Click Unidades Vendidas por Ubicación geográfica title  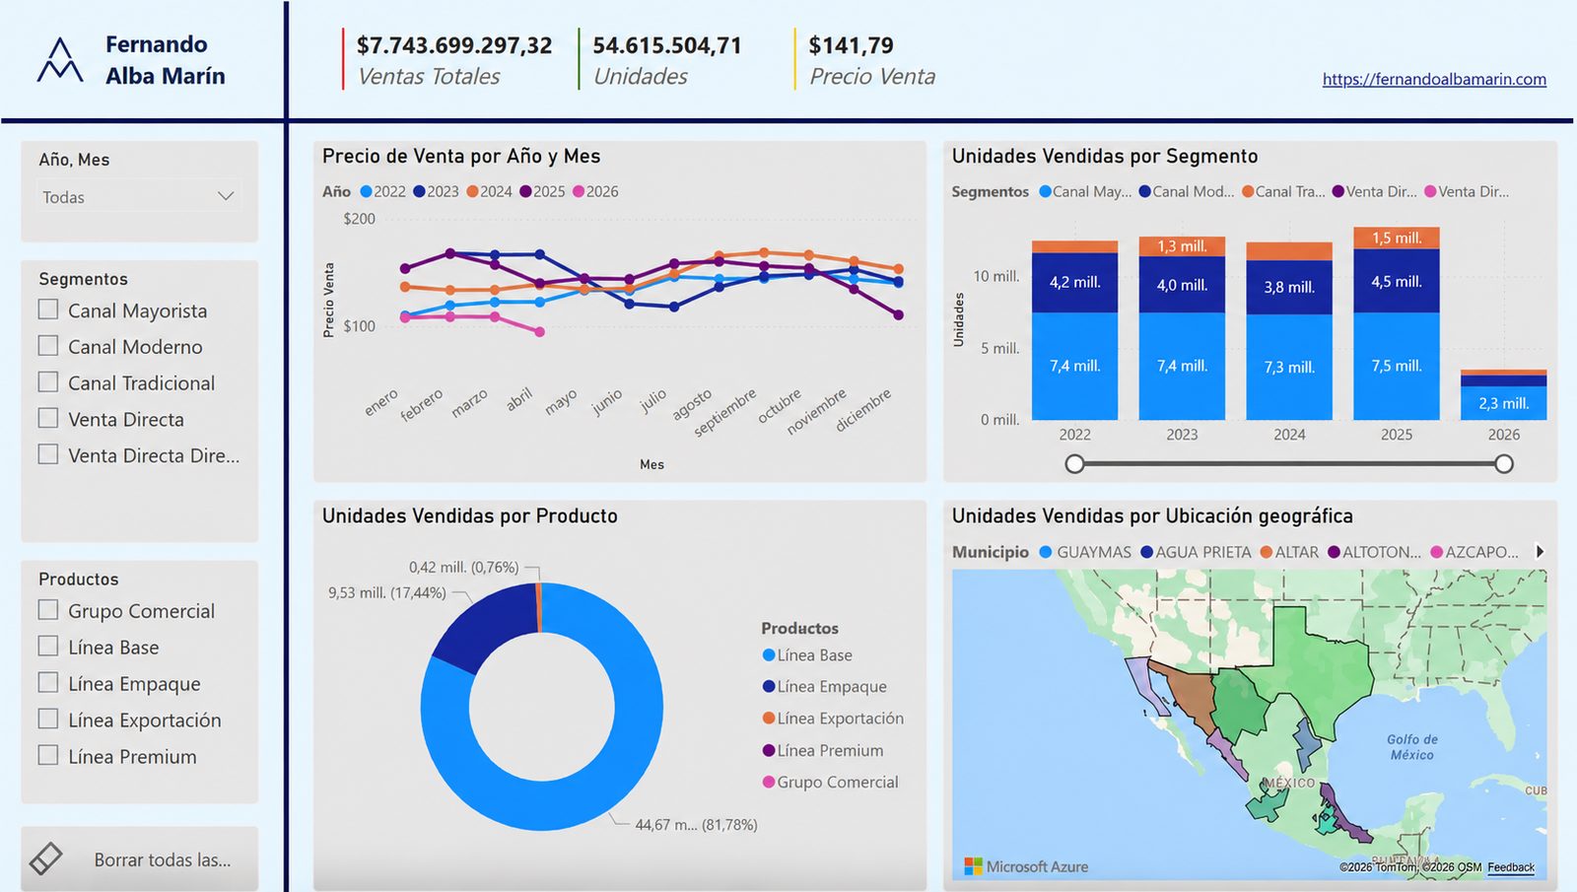click(1152, 515)
